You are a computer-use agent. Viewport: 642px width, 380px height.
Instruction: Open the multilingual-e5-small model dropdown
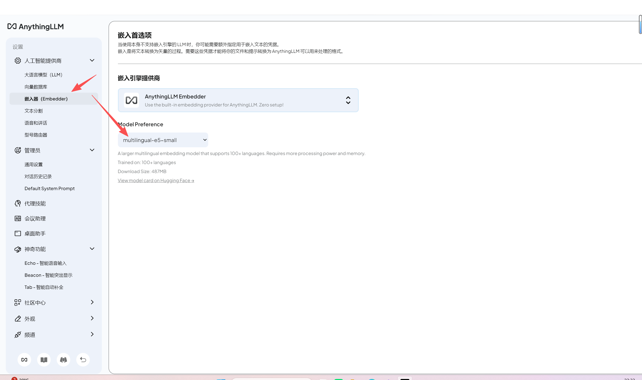pos(163,140)
